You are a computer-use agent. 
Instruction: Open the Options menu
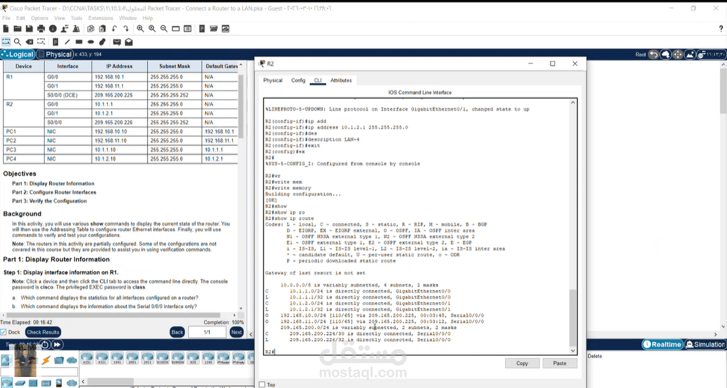point(40,18)
